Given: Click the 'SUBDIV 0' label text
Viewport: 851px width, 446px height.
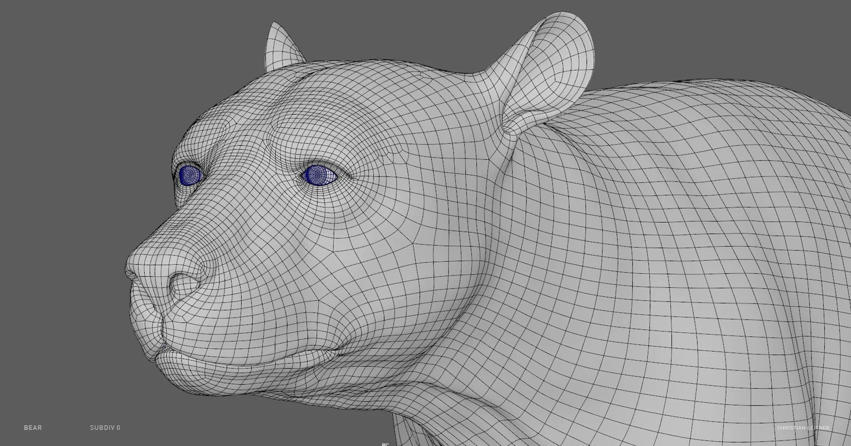Looking at the screenshot, I should 105,427.
